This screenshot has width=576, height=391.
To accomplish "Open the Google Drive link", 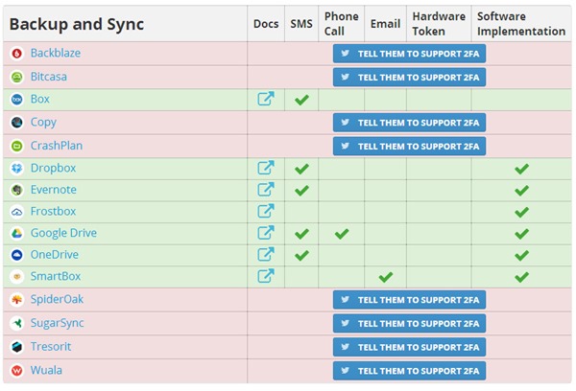I will [x=63, y=233].
